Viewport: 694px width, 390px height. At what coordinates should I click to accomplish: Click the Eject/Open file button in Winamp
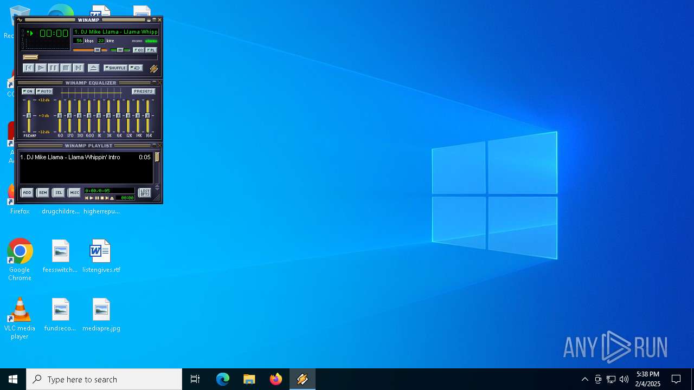pyautogui.click(x=94, y=68)
